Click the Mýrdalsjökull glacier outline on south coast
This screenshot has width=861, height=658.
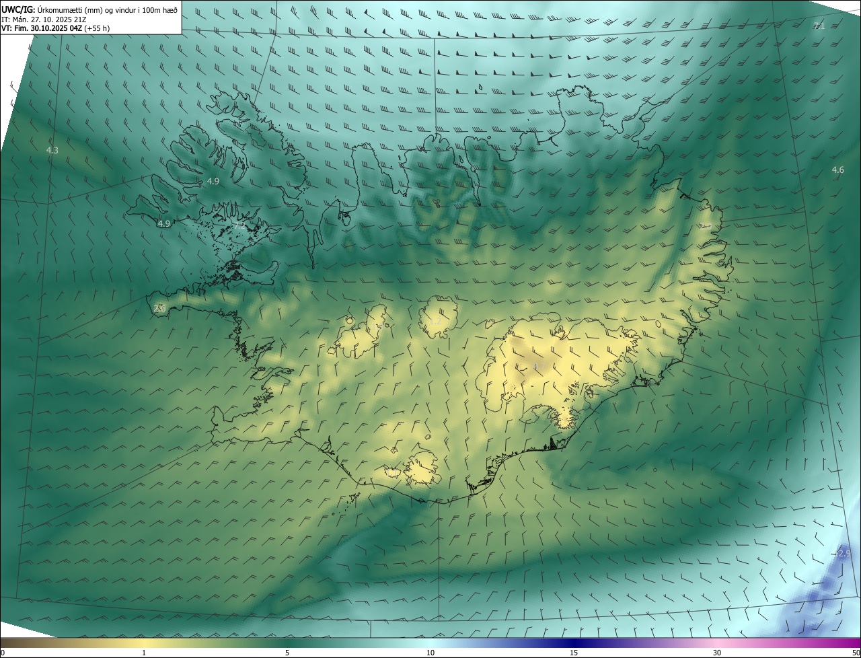pos(420,469)
